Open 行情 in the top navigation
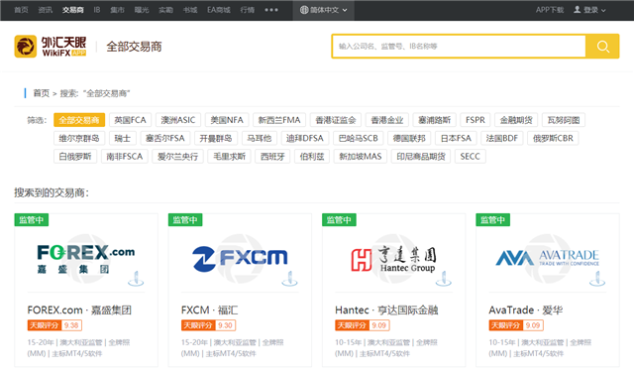This screenshot has height=373, width=634. pos(248,10)
